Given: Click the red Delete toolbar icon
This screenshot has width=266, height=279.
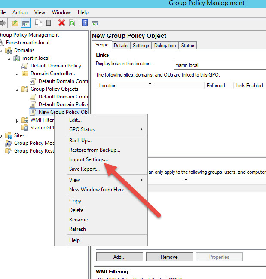Looking at the screenshot, I should tap(62, 23).
